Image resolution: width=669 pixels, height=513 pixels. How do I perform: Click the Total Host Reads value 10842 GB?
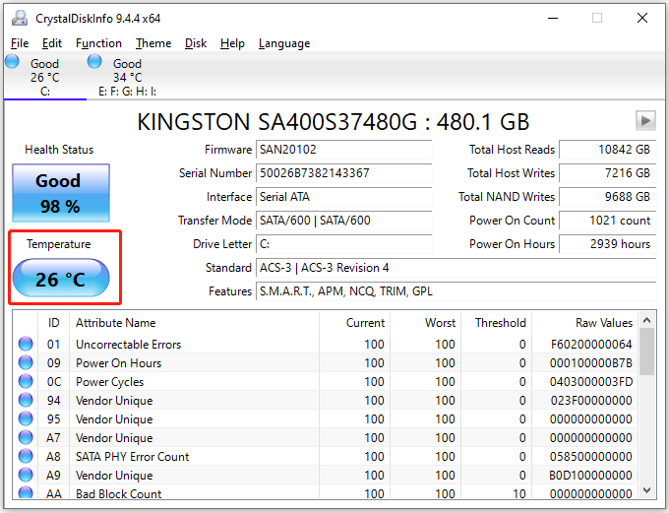(608, 150)
